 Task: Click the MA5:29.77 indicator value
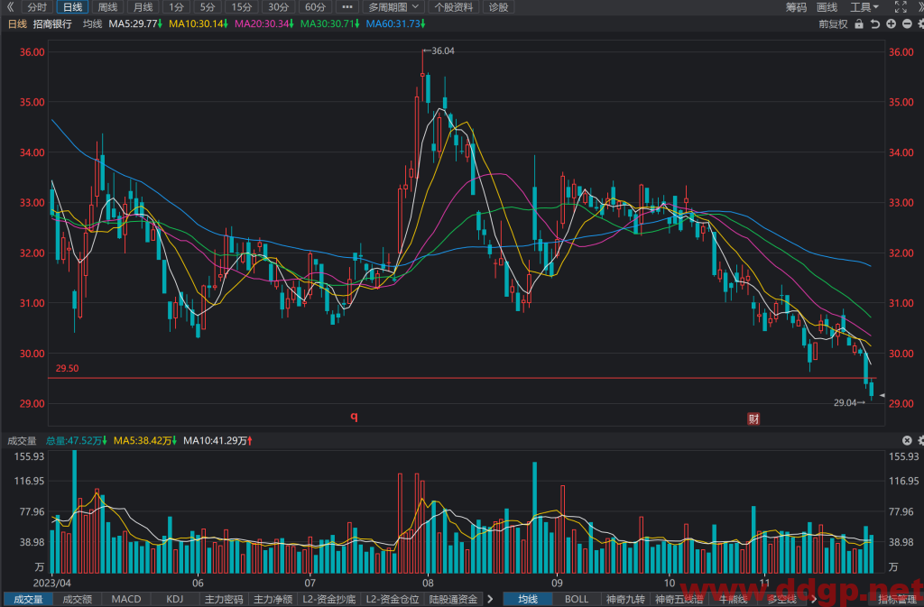tap(135, 23)
